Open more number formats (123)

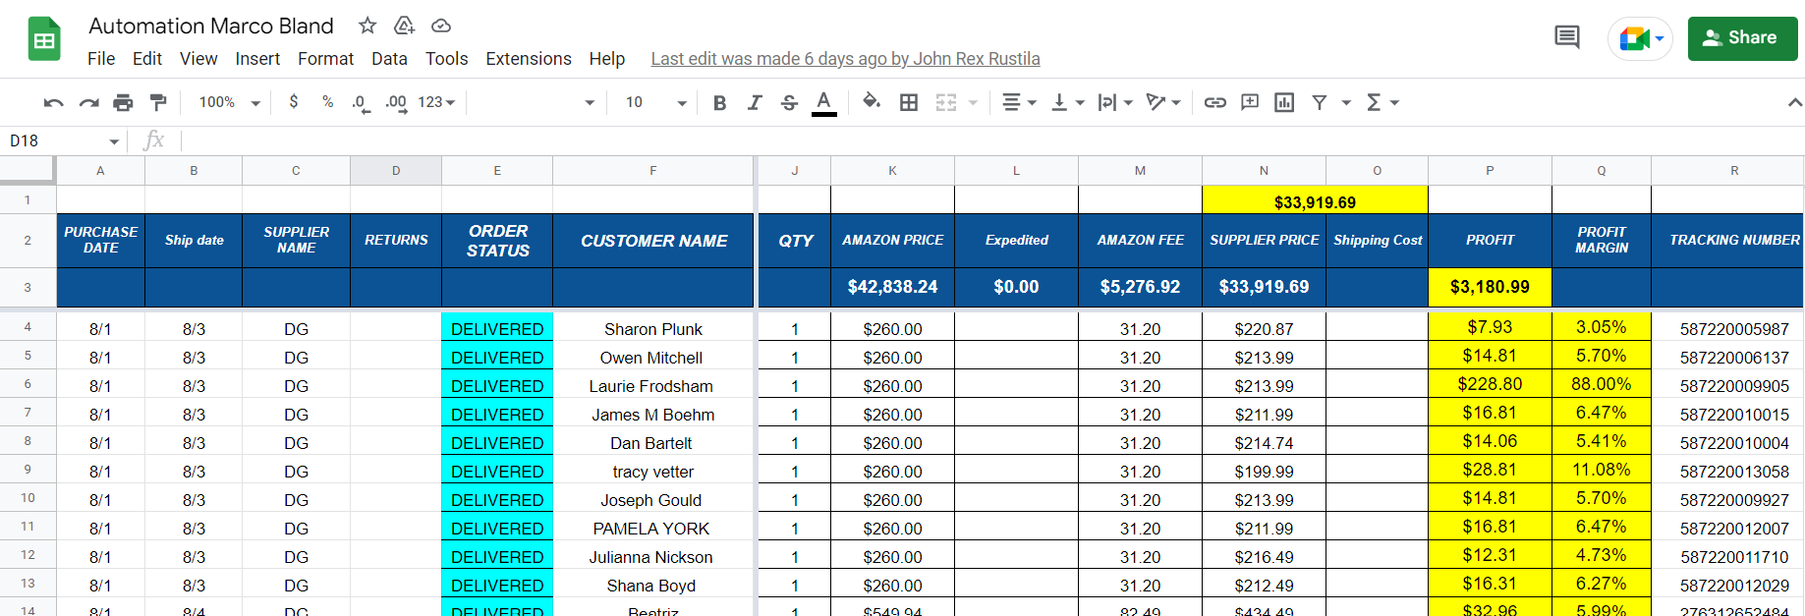(x=436, y=102)
